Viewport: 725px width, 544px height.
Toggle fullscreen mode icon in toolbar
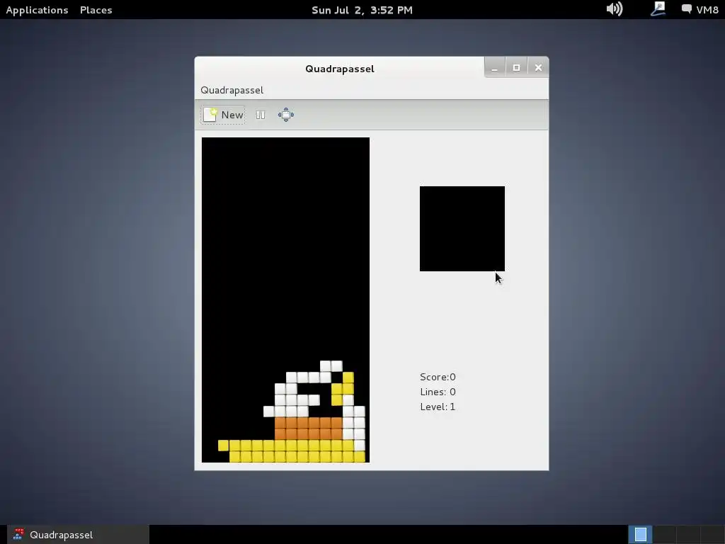tap(286, 115)
